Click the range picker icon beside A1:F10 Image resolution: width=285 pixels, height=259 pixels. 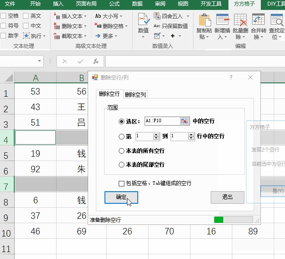[184, 121]
